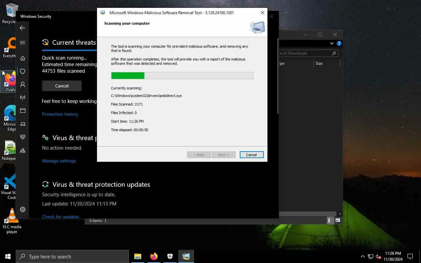Open Family options sidebar icon
The width and height of the screenshot is (421, 263).
(23, 151)
